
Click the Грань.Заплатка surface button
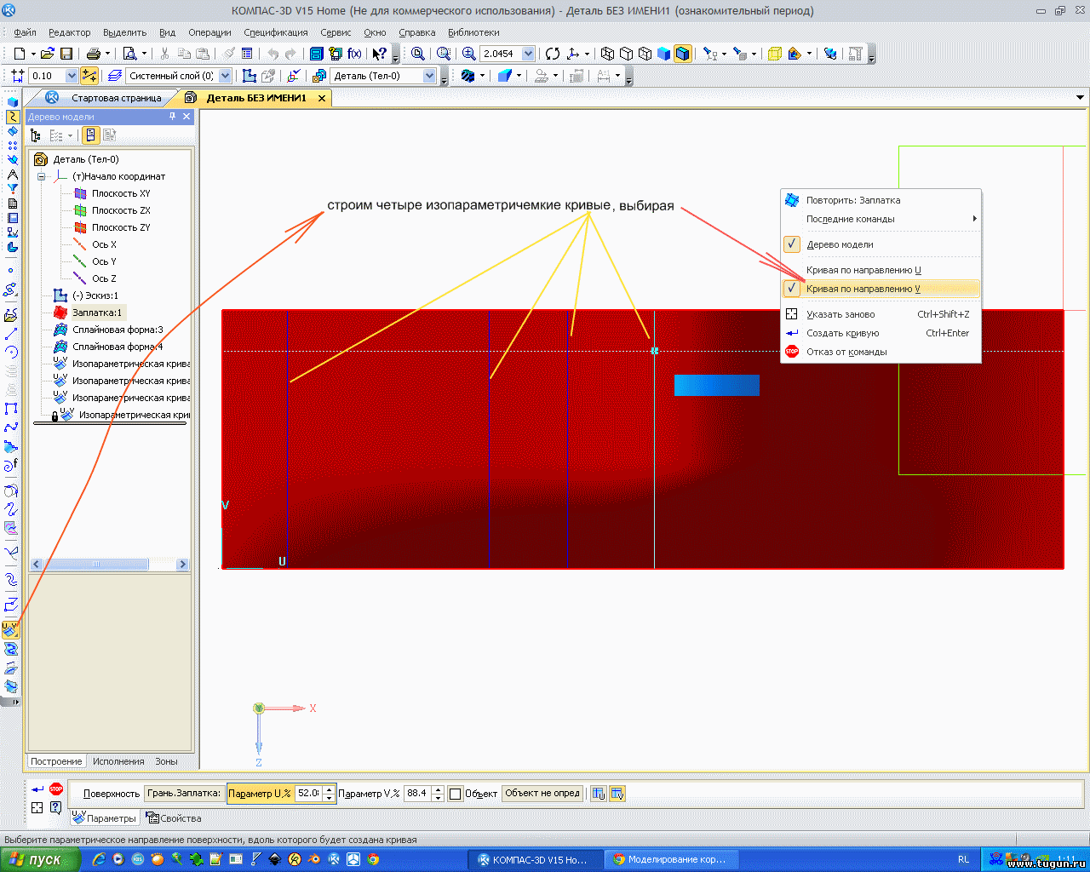click(x=184, y=794)
